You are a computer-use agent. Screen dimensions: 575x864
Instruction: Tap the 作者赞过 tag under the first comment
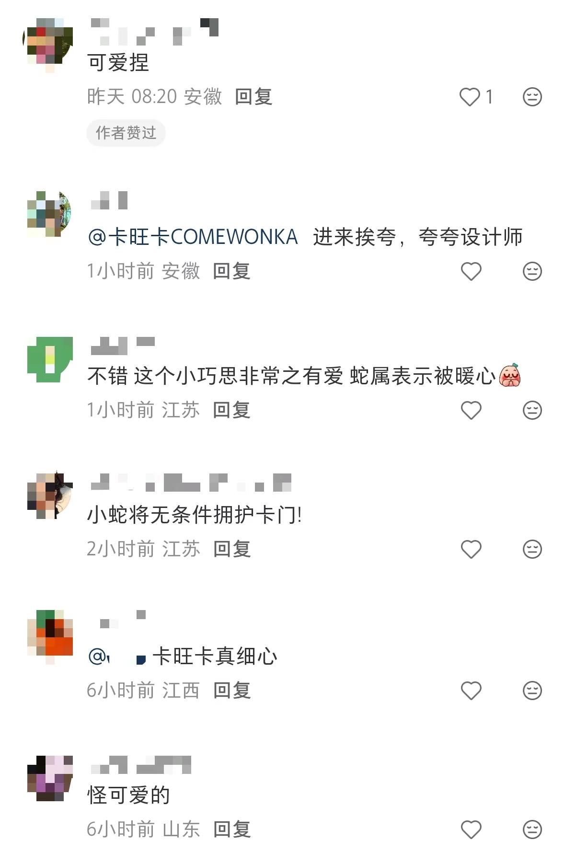126,133
